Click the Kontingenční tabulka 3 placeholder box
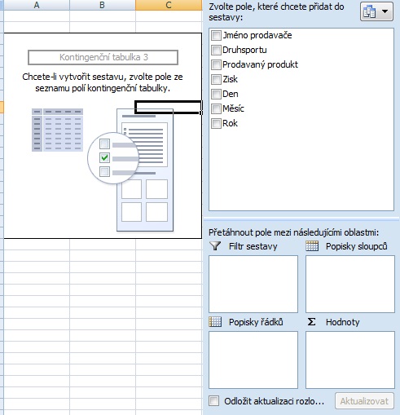The image size is (400, 415). pos(103,57)
